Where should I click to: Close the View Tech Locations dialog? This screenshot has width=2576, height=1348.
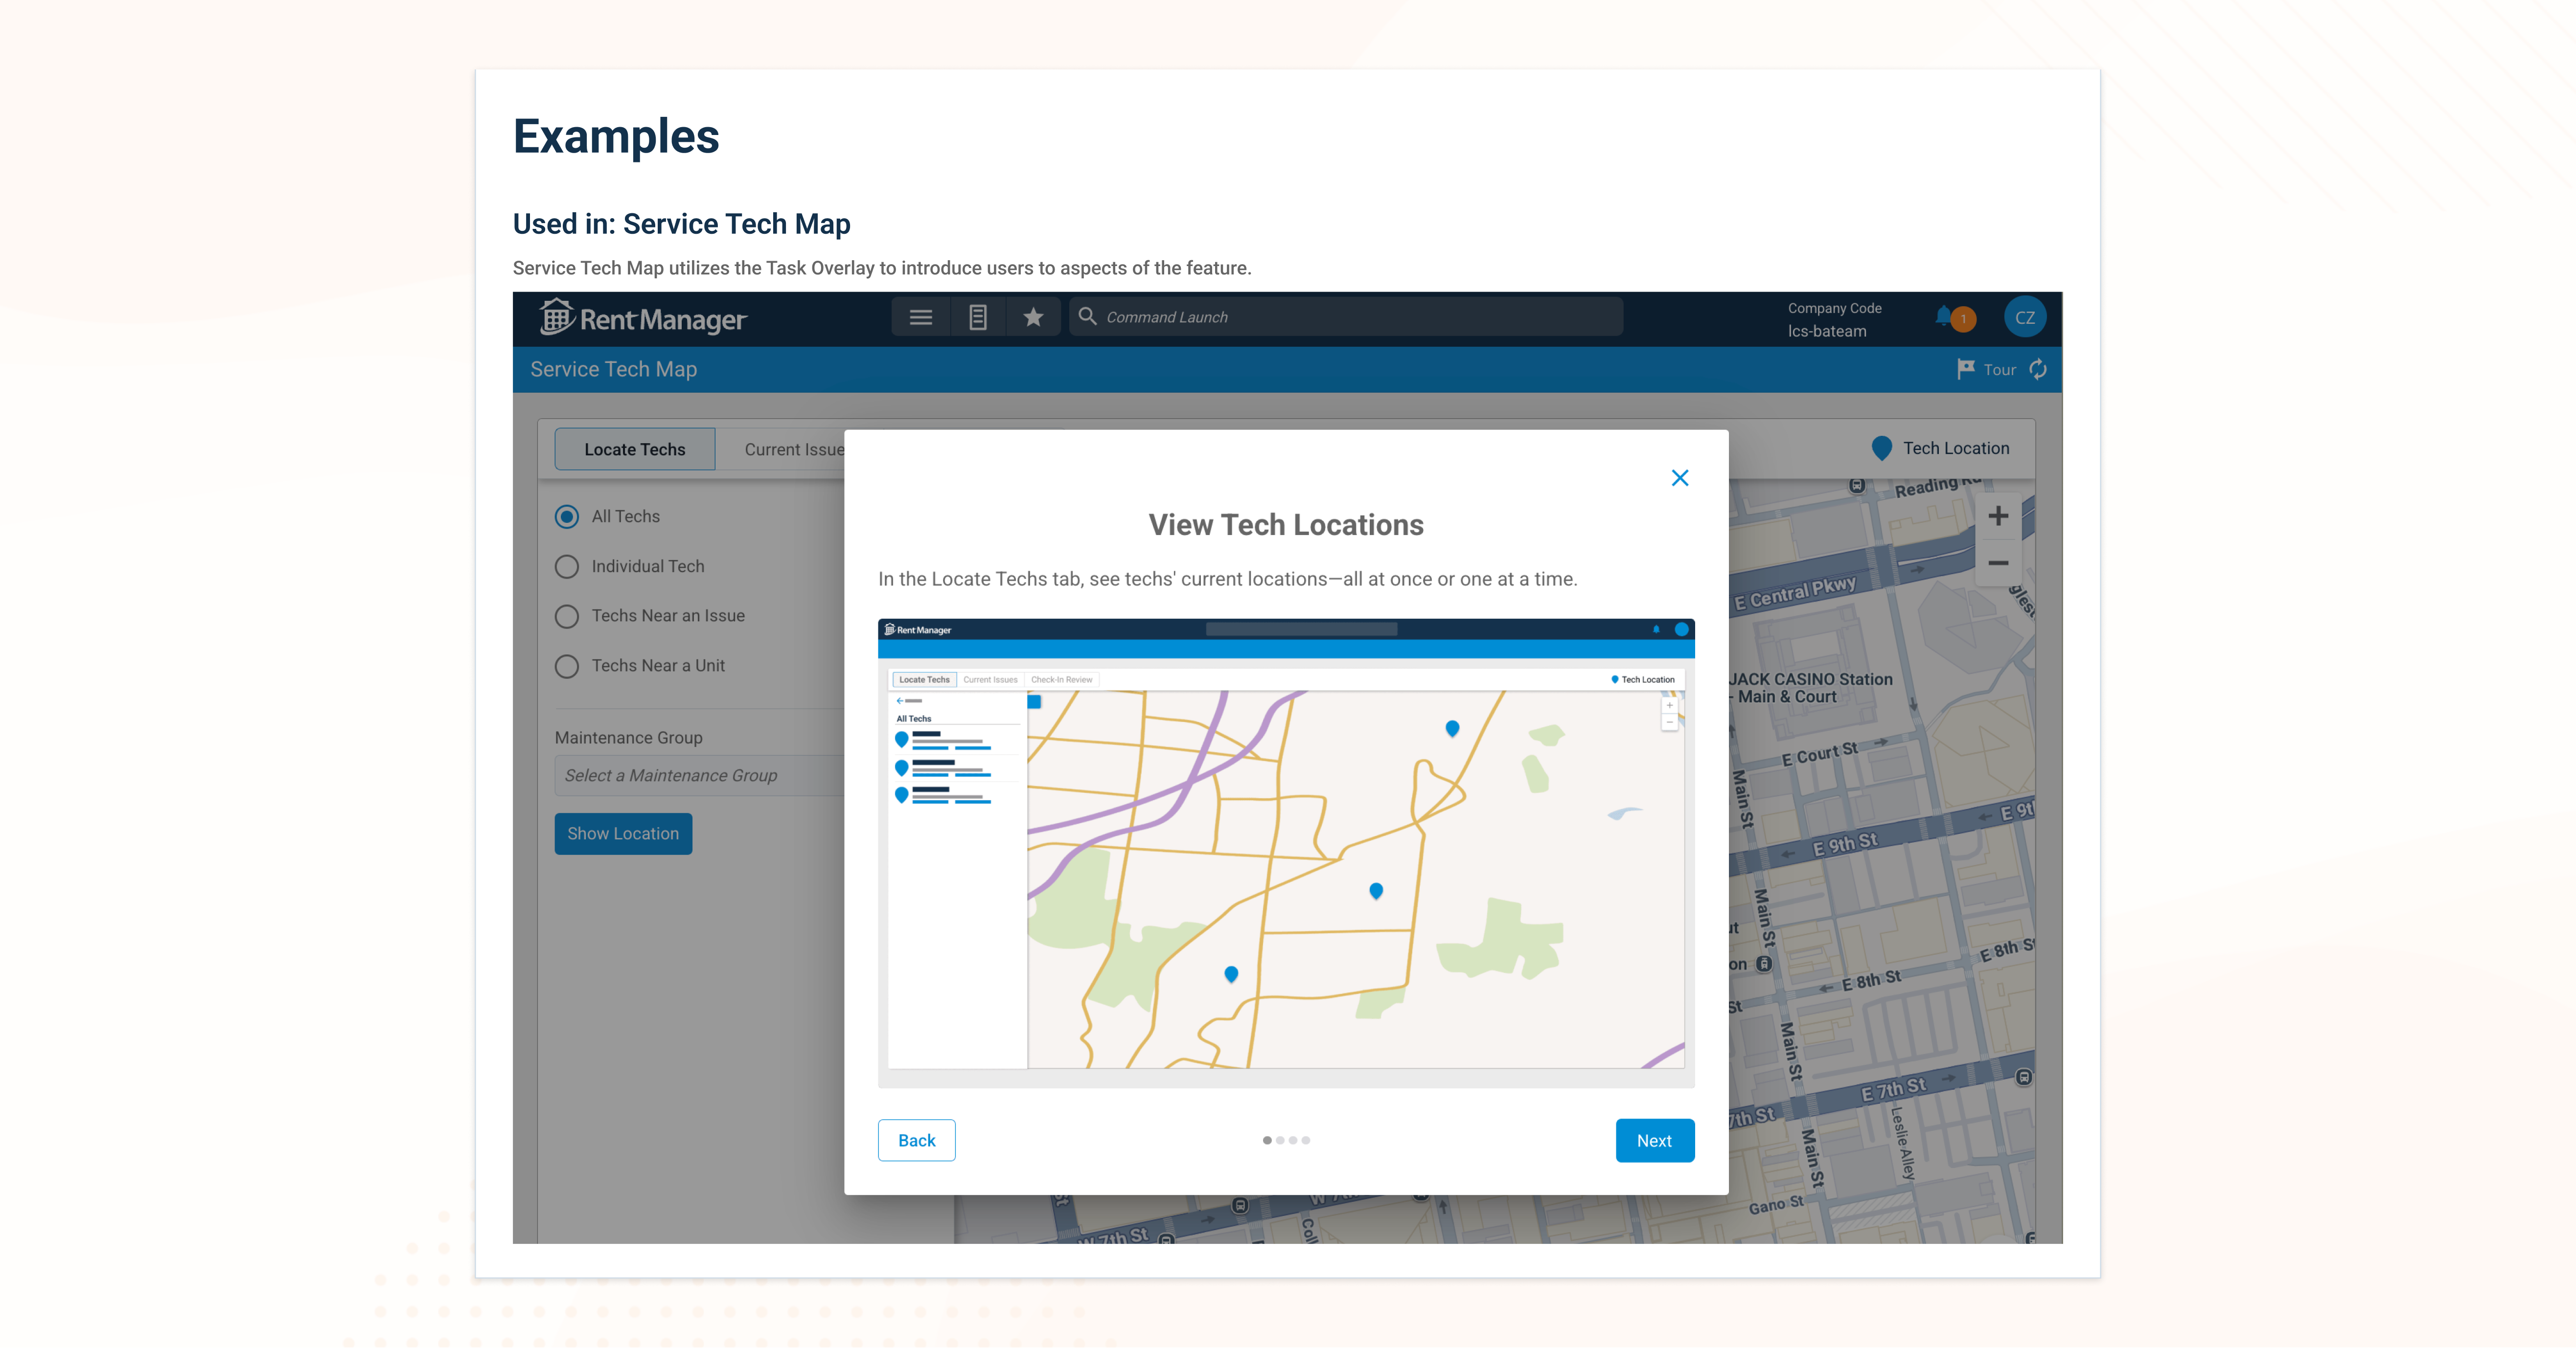click(1680, 478)
